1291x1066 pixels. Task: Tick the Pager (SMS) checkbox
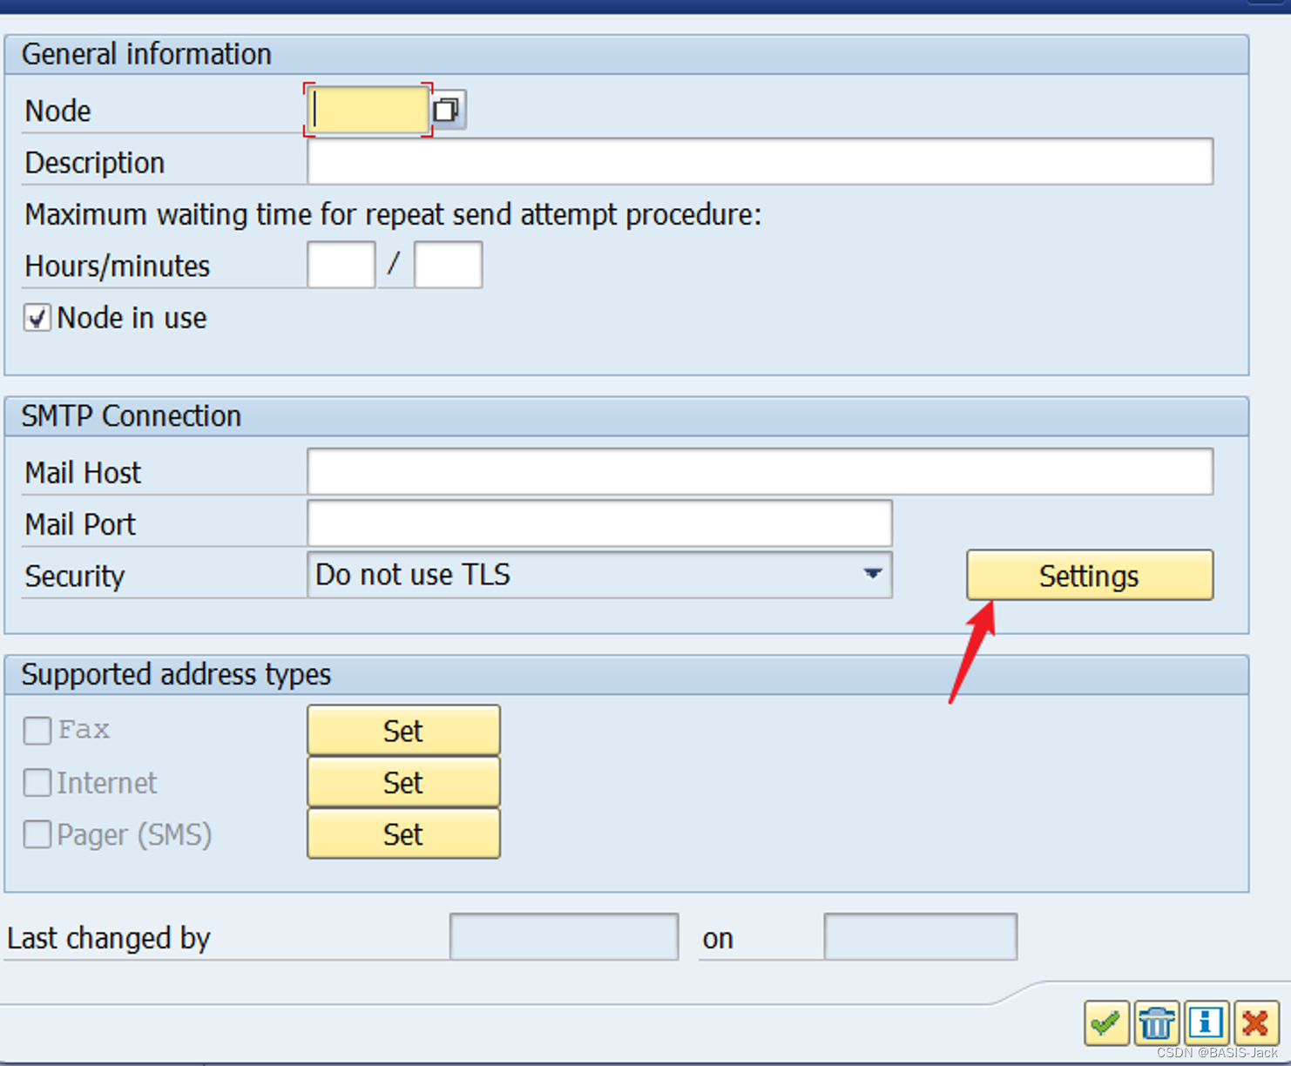click(x=37, y=834)
